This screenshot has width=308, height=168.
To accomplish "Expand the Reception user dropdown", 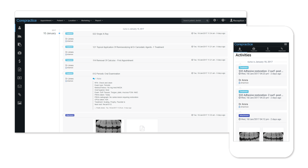I will coord(238,21).
